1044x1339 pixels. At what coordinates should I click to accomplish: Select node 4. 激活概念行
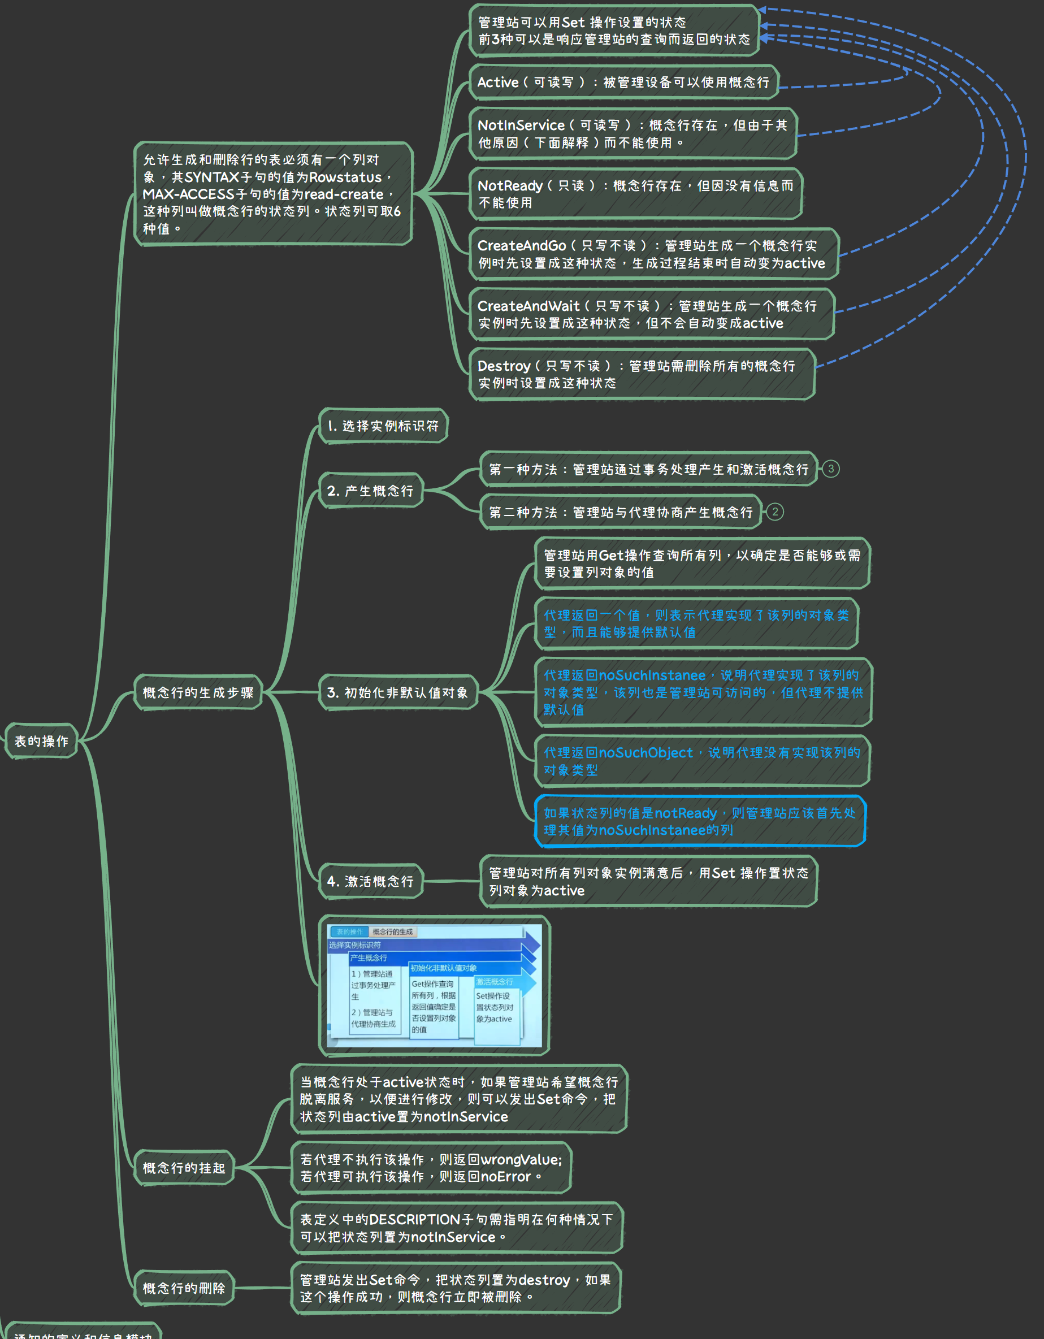coord(370,881)
